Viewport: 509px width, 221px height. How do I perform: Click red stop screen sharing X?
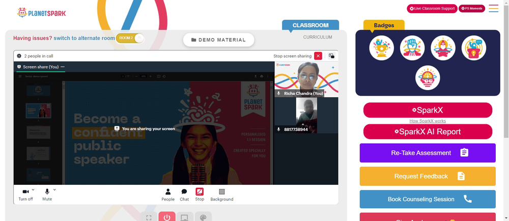tap(318, 56)
